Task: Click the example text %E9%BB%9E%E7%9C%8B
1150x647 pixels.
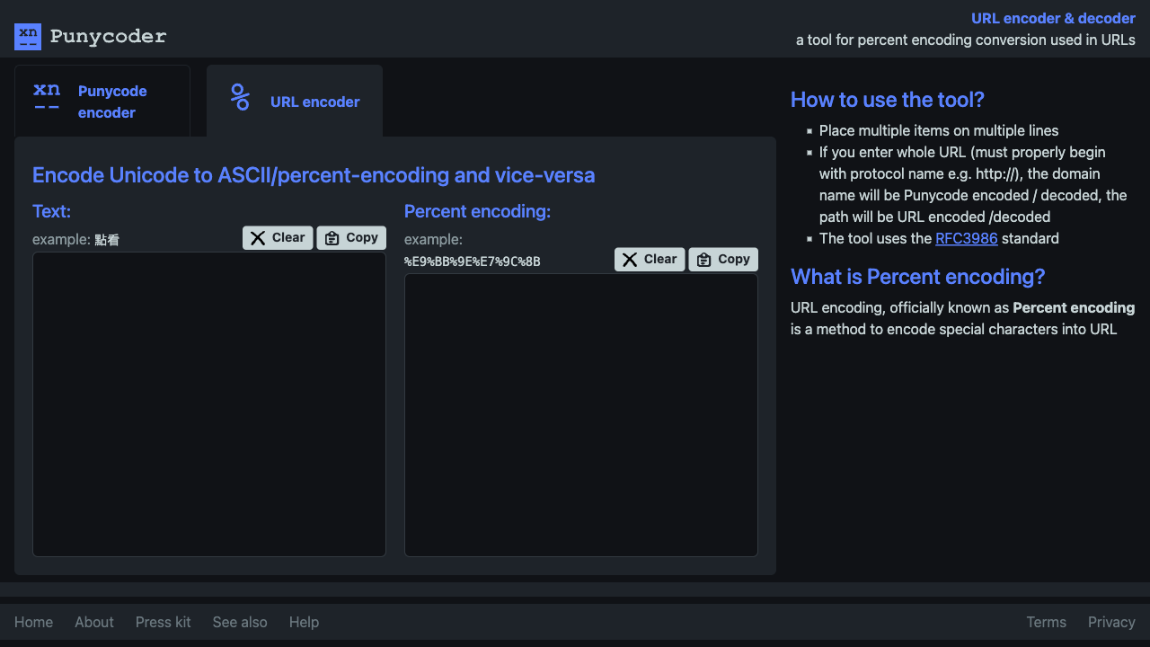Action: click(x=473, y=261)
